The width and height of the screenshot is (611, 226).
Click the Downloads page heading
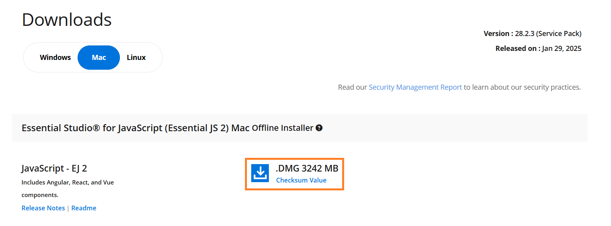coord(67,20)
